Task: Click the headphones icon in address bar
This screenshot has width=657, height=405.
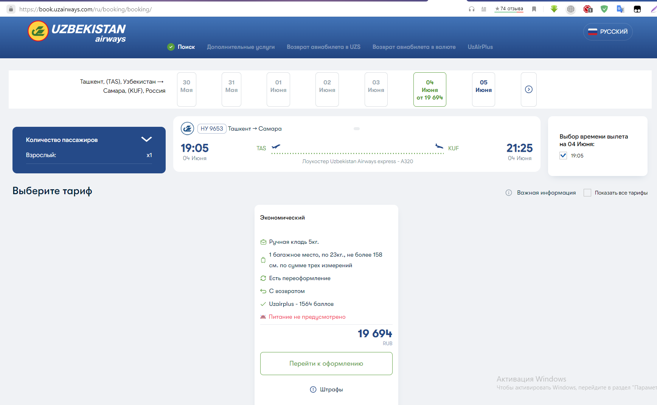Action: 472,9
